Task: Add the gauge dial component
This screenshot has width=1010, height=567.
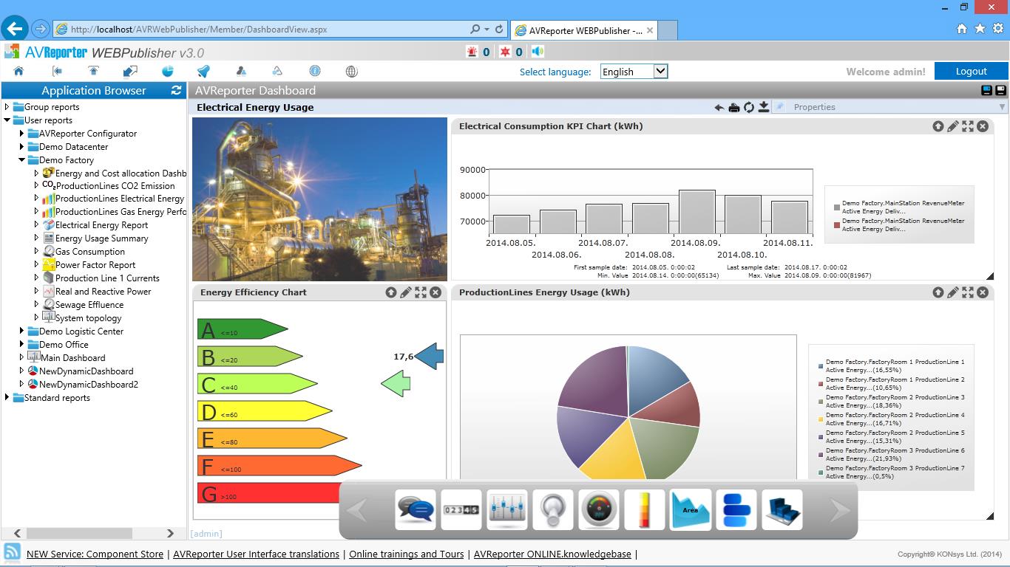Action: coord(599,509)
